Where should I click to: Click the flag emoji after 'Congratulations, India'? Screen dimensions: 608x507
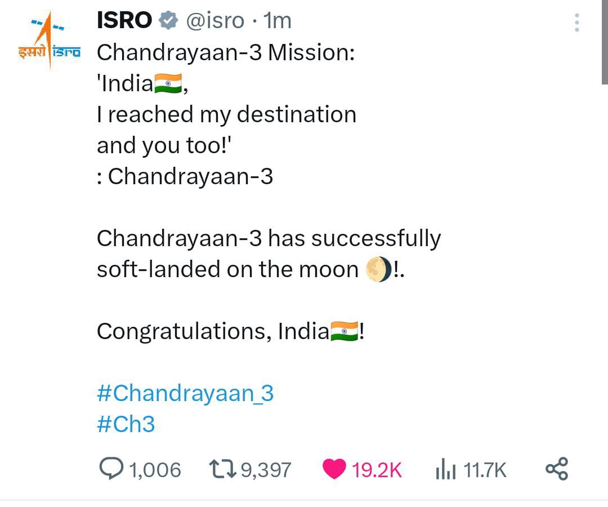pyautogui.click(x=344, y=331)
